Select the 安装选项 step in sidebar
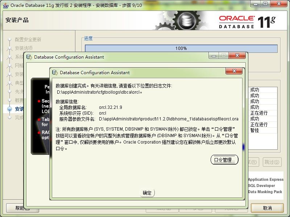 24,48
